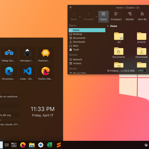Open the Sublime Text icon on the taskbar
This screenshot has height=149, width=149.
58,145
